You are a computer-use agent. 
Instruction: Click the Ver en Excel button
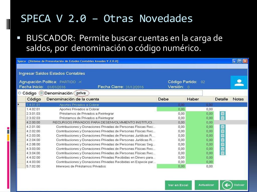click(178, 185)
